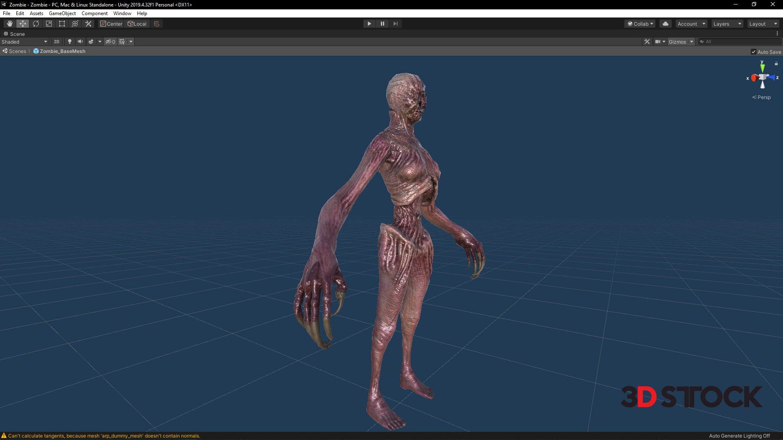Toggle 2D view mode
This screenshot has width=783, height=440.
57,42
